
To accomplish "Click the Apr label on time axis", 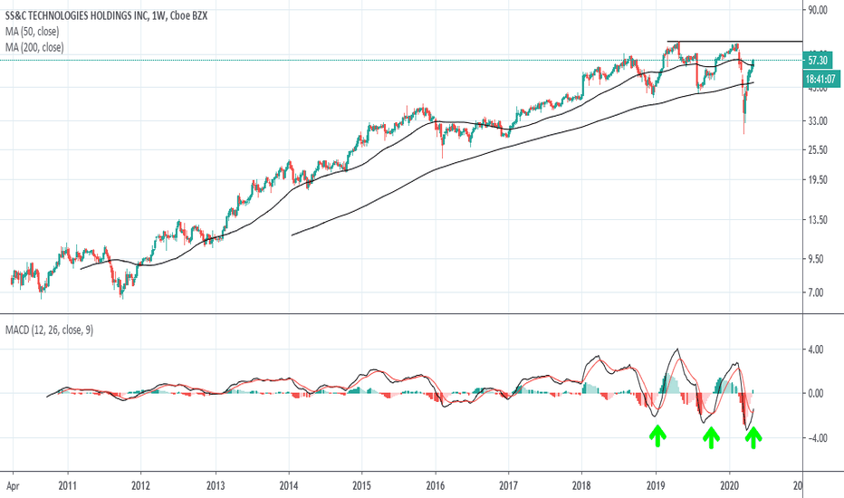I will pos(13,485).
